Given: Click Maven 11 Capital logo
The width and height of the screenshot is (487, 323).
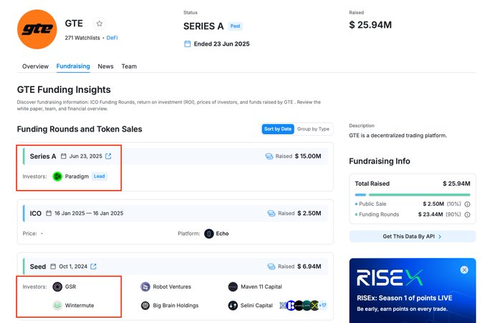Looking at the screenshot, I should coord(233,287).
